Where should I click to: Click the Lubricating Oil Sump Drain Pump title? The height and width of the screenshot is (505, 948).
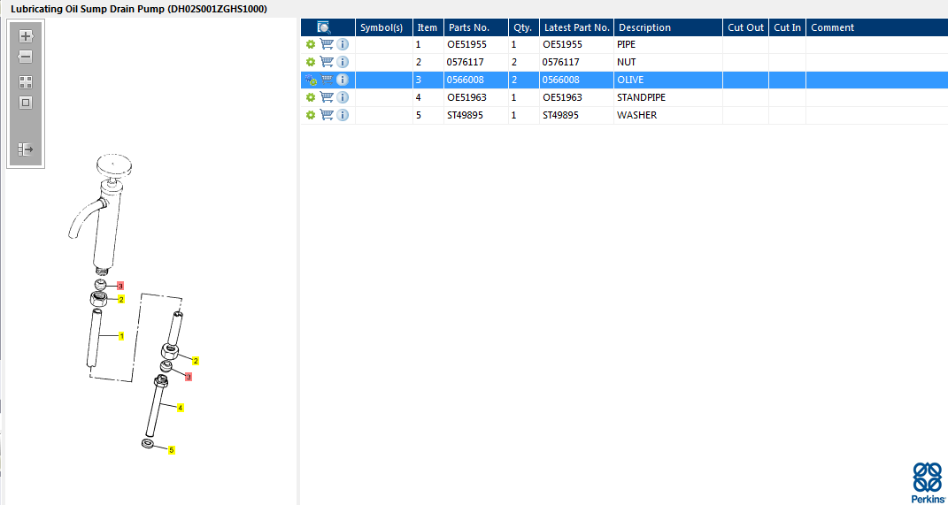138,9
